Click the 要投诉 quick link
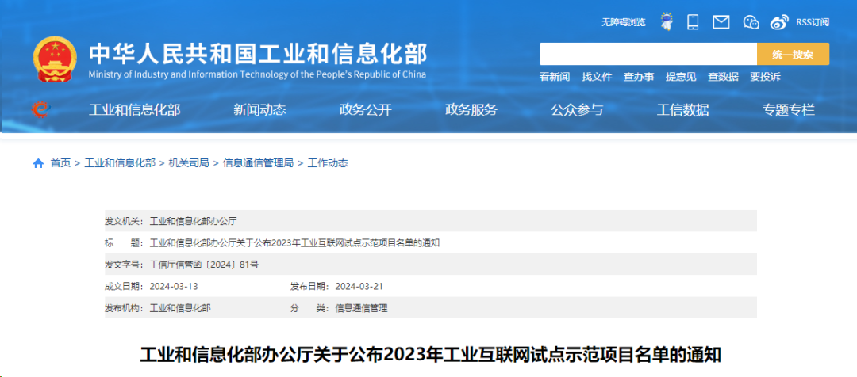This screenshot has height=377, width=857. tap(765, 77)
